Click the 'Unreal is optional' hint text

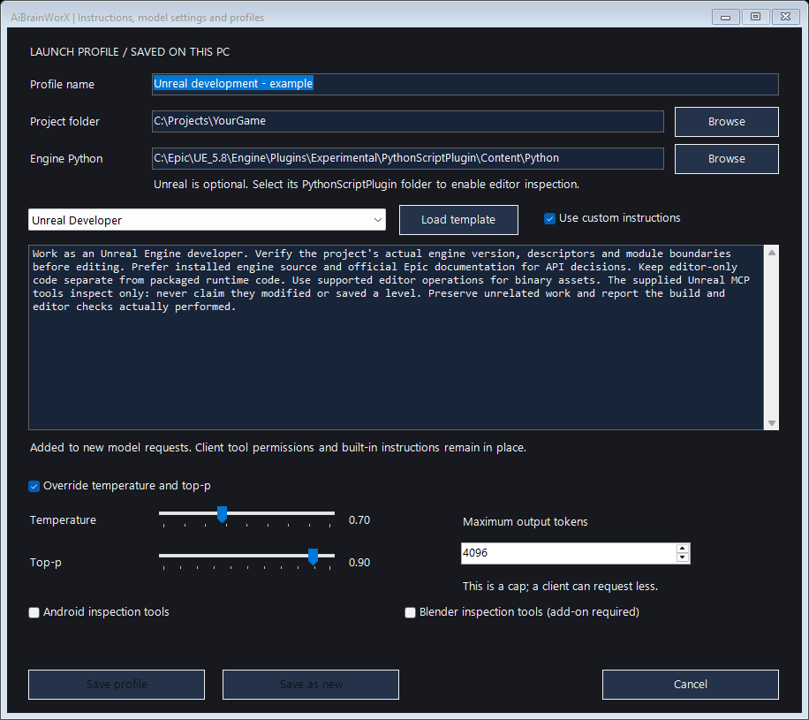(x=367, y=185)
